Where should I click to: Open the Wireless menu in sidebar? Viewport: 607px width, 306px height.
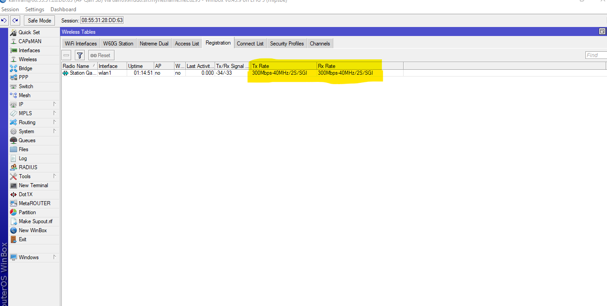(27, 59)
